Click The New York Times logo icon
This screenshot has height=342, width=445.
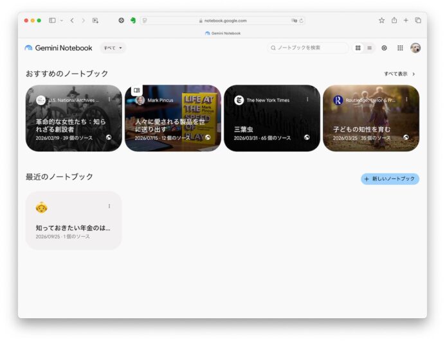pyautogui.click(x=239, y=100)
